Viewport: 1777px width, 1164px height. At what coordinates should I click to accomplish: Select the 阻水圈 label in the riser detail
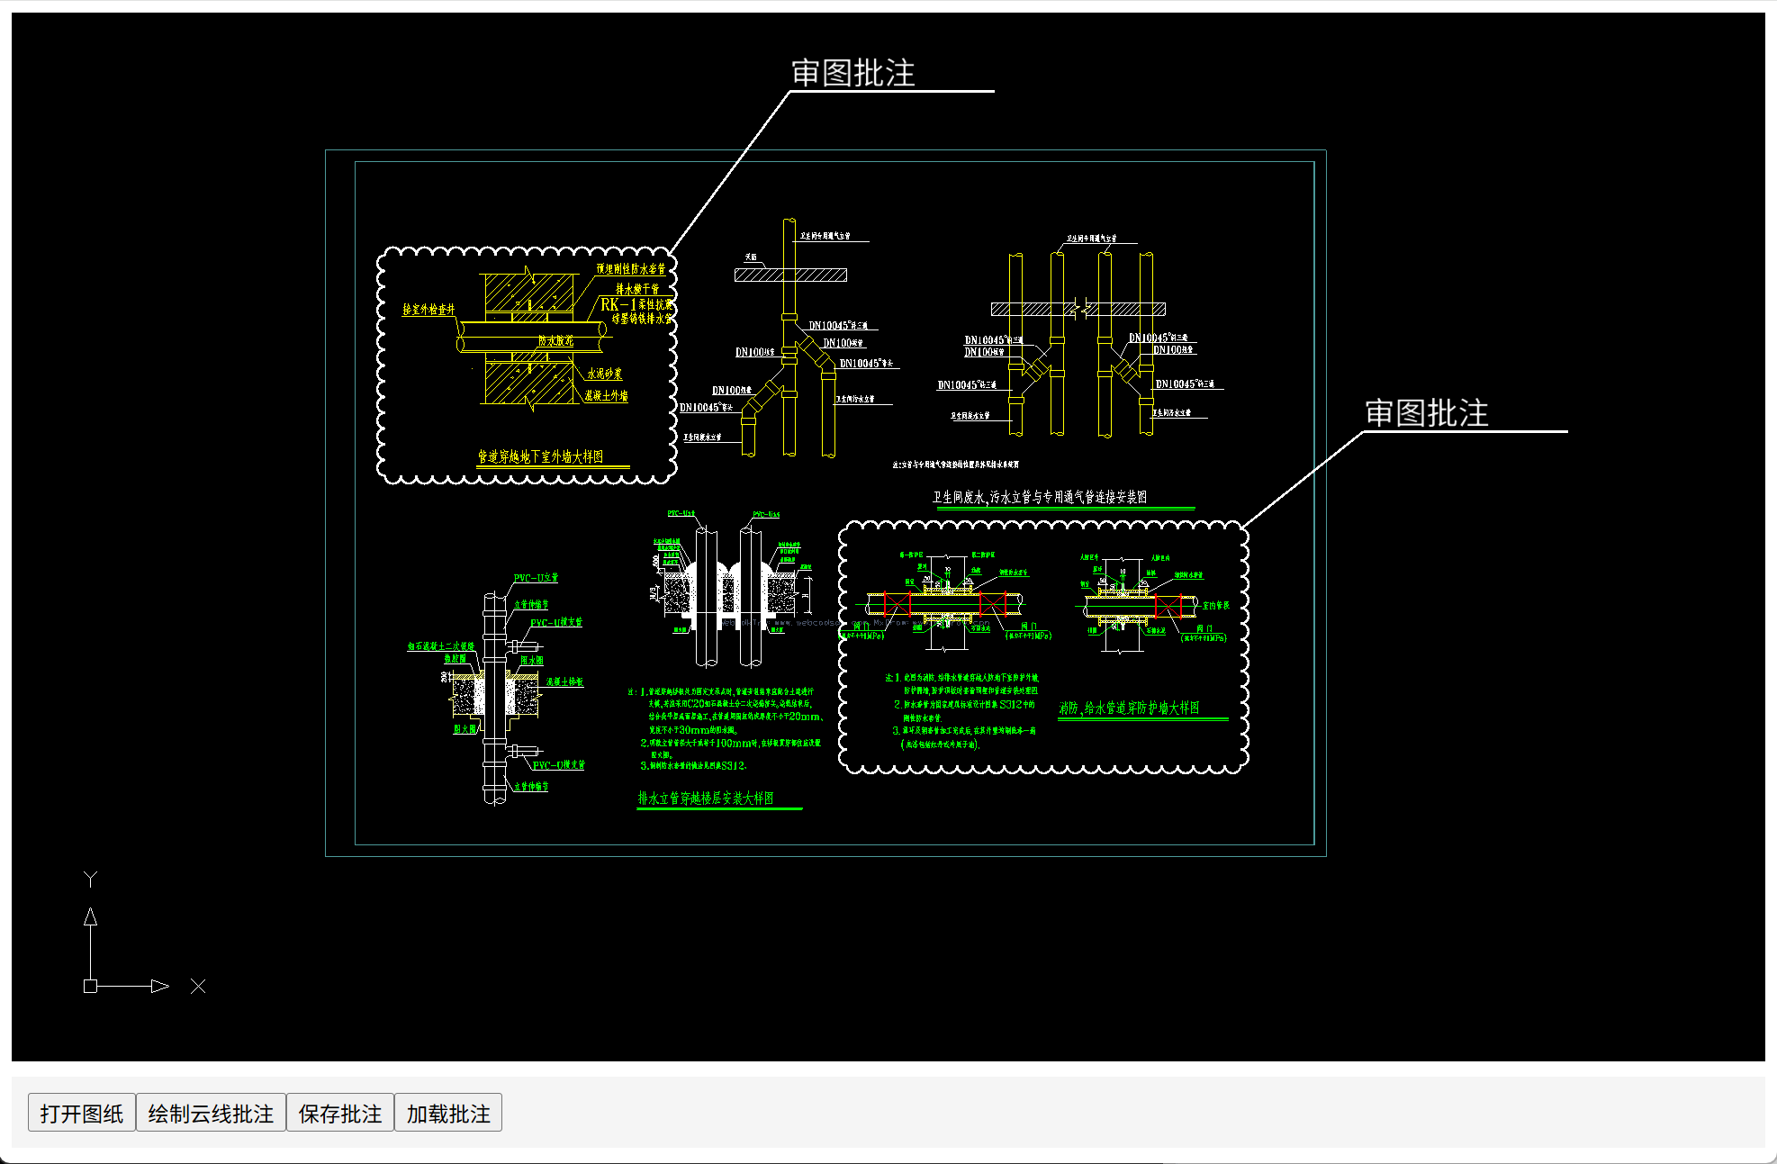pos(531,662)
